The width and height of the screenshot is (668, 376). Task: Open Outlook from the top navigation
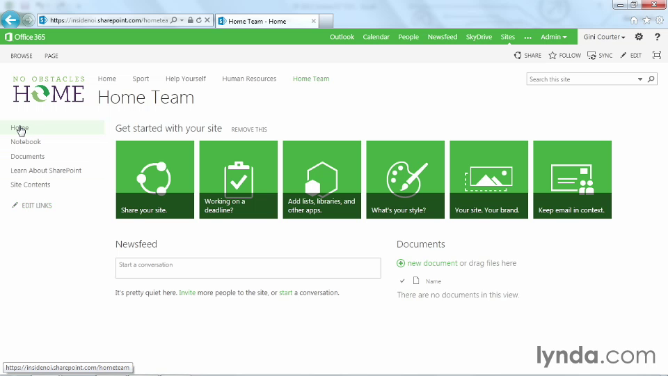pyautogui.click(x=342, y=37)
